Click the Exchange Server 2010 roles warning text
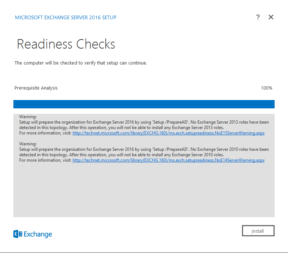This screenshot has width=288, height=253. point(143,152)
